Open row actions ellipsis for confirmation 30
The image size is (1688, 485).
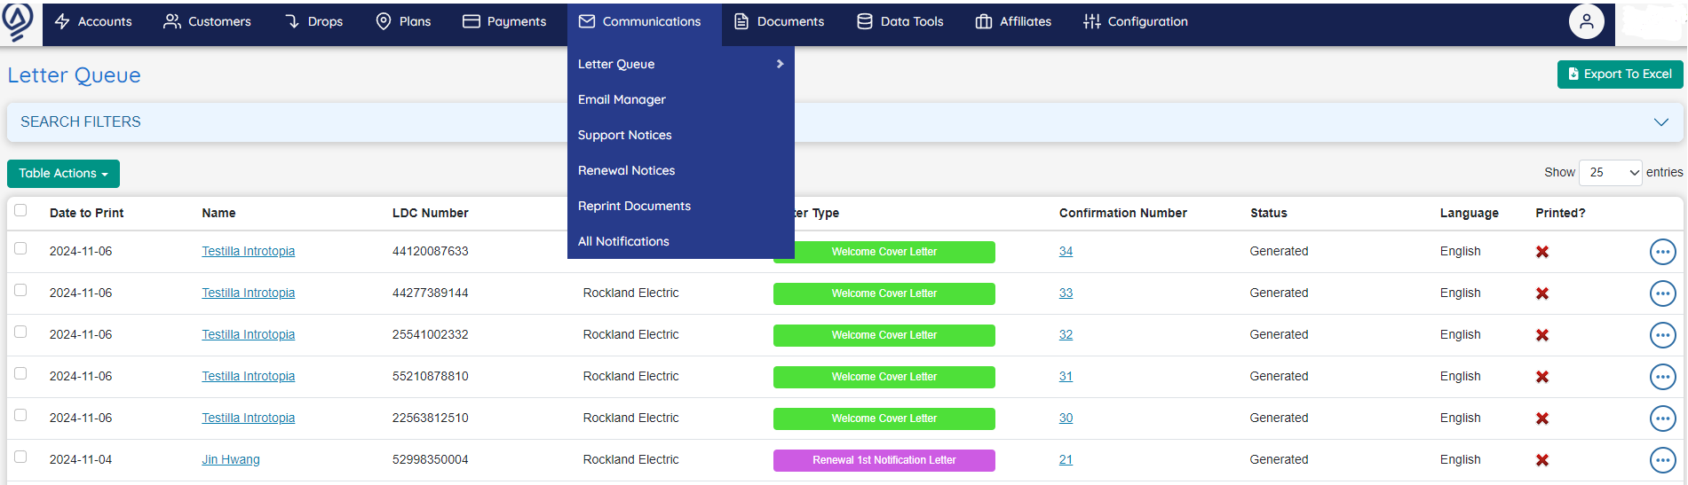click(1662, 419)
